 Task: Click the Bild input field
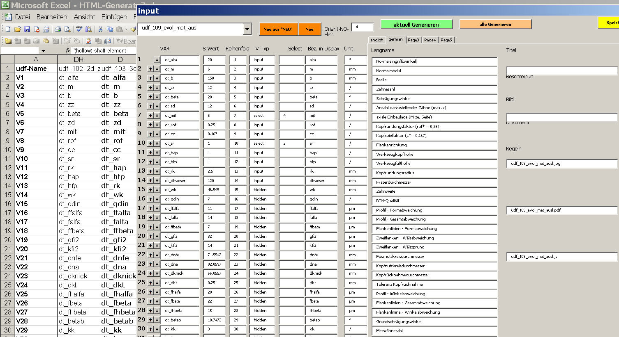click(x=562, y=117)
